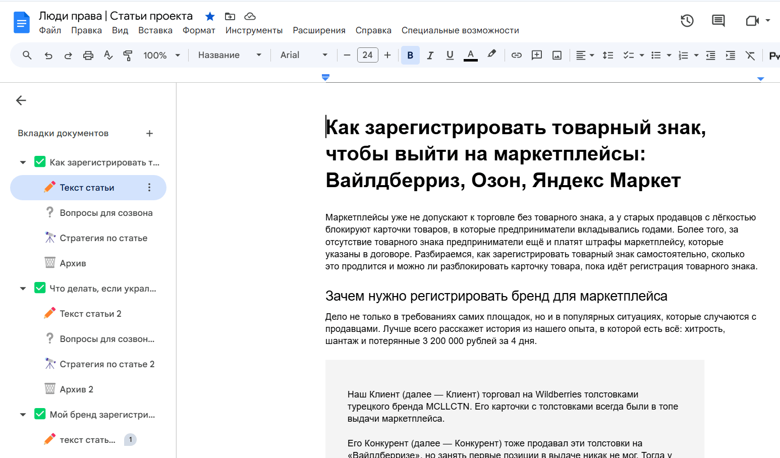
Task: Star the document with star icon
Action: [x=210, y=17]
